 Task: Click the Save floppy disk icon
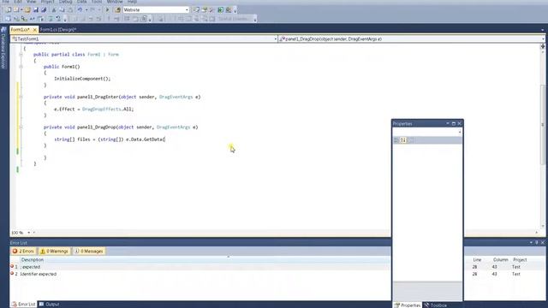coord(36,9)
